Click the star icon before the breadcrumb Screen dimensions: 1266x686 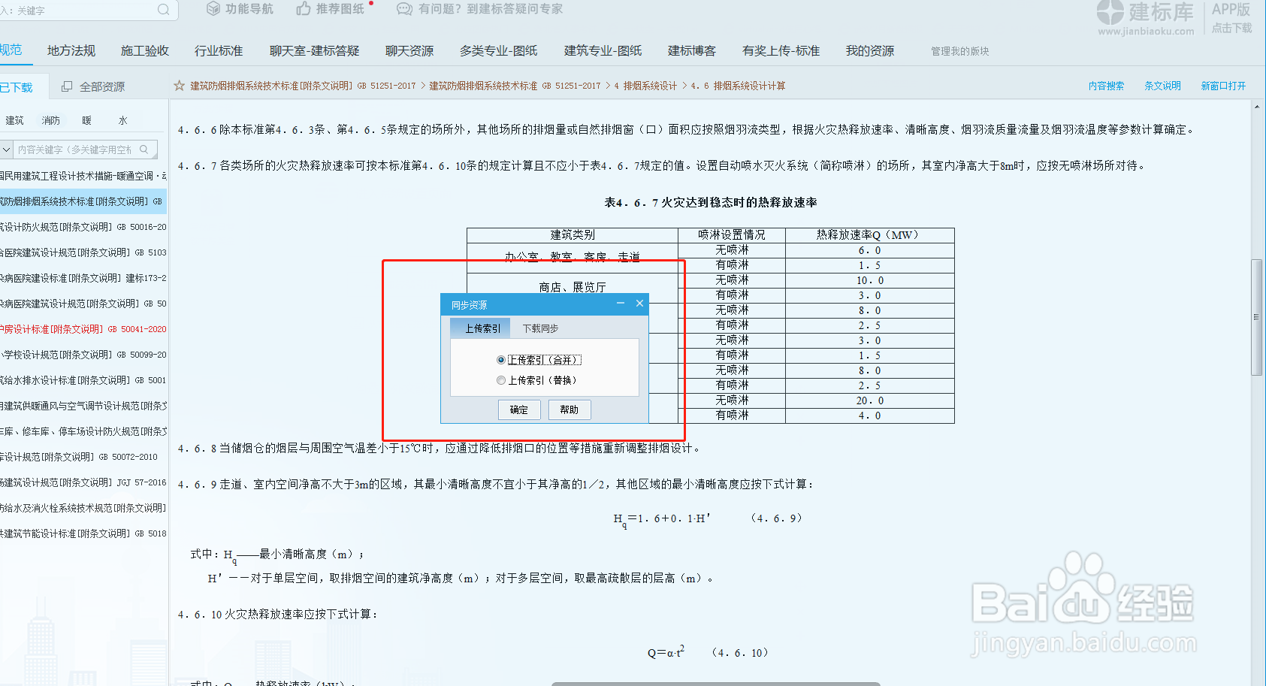tap(180, 86)
